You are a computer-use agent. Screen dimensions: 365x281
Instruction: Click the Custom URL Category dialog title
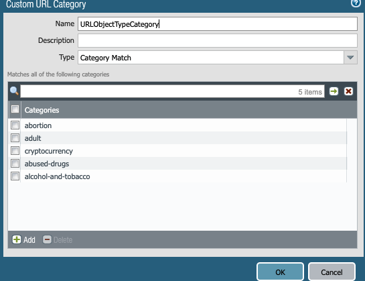(x=46, y=4)
